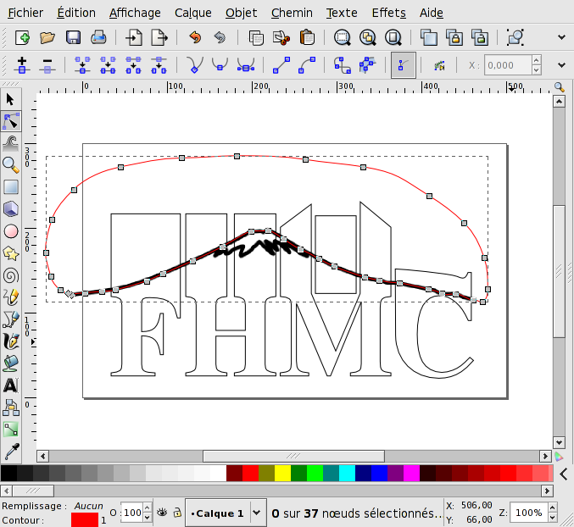The height and width of the screenshot is (527, 574).
Task: Paste from the clipboard icon
Action: (x=307, y=37)
